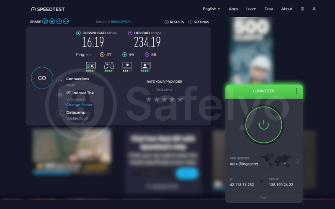This screenshot has height=209, width=335.
Task: Open the Data menu
Action: (x=269, y=9)
